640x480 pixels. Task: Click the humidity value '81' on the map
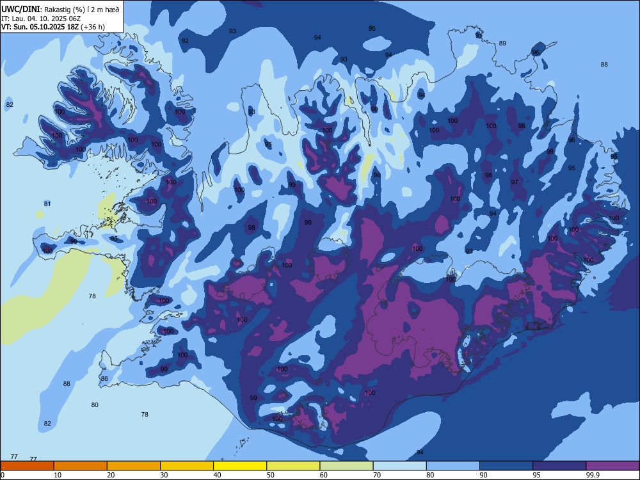(47, 204)
